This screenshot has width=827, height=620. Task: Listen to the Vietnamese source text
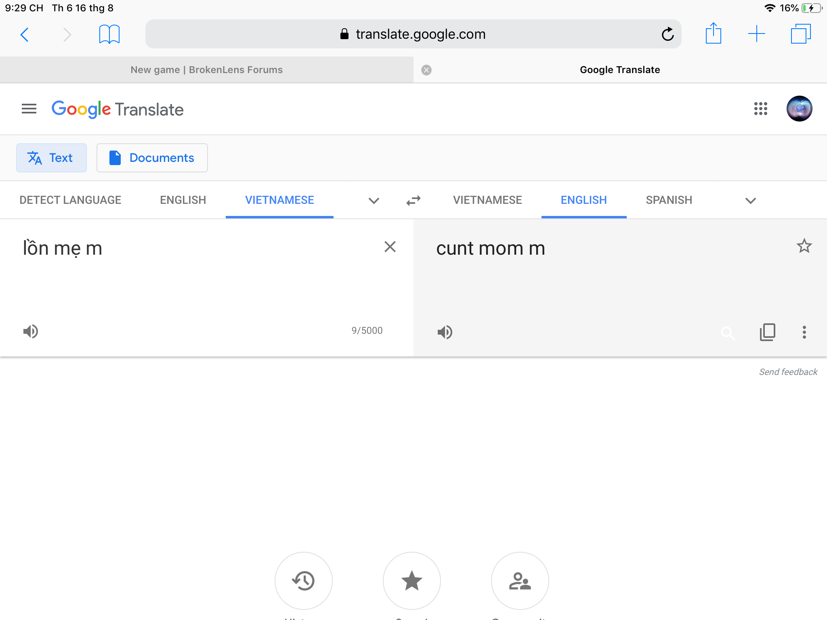click(31, 331)
